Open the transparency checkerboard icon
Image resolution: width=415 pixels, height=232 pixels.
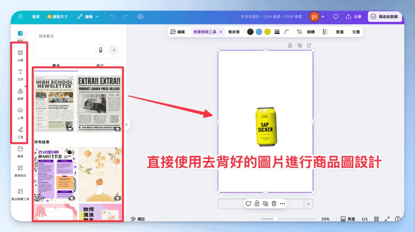325,32
